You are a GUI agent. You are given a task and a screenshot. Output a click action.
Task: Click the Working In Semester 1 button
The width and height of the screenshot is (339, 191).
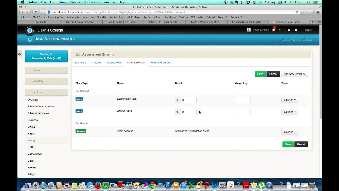point(46,56)
